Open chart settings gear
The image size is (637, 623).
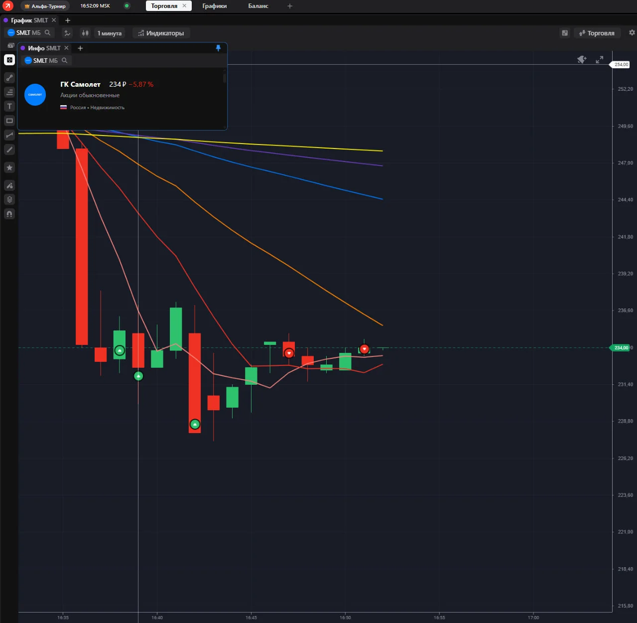(632, 32)
